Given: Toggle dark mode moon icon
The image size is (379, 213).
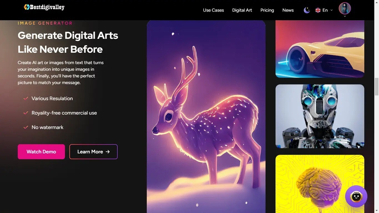Looking at the screenshot, I should (307, 10).
